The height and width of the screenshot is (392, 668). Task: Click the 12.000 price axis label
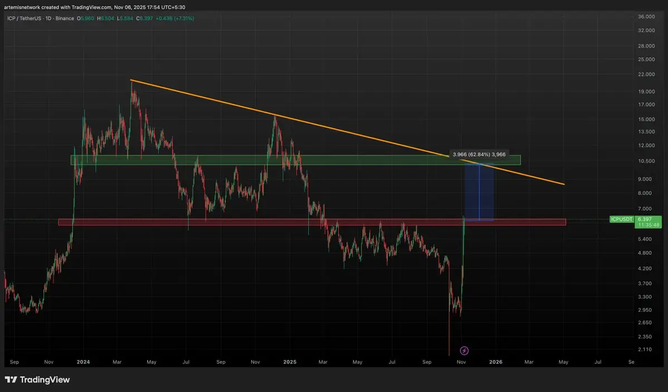[x=646, y=145]
